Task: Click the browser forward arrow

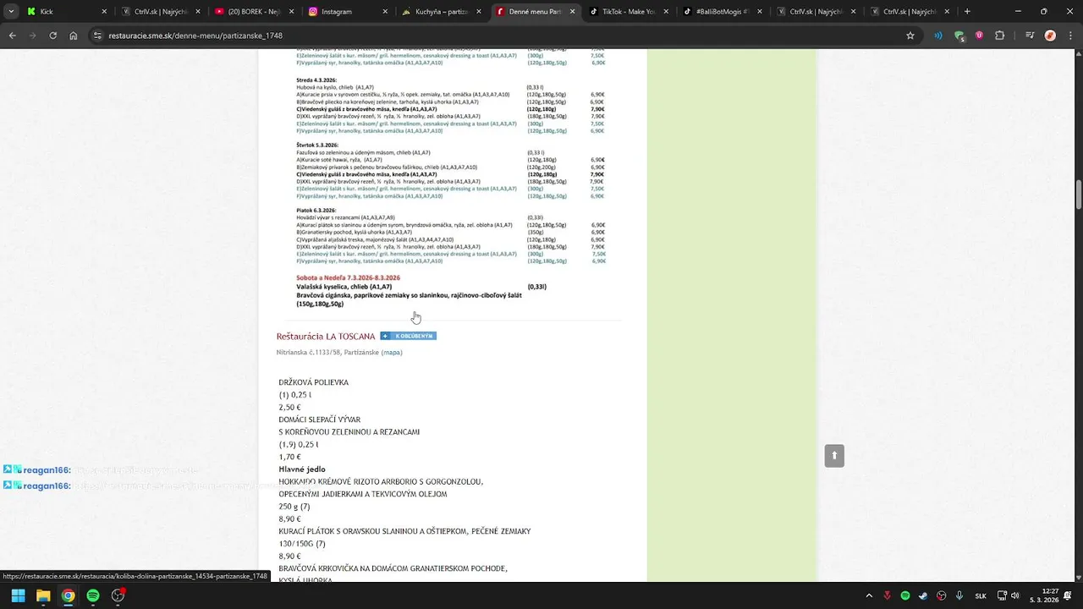Action: (32, 36)
